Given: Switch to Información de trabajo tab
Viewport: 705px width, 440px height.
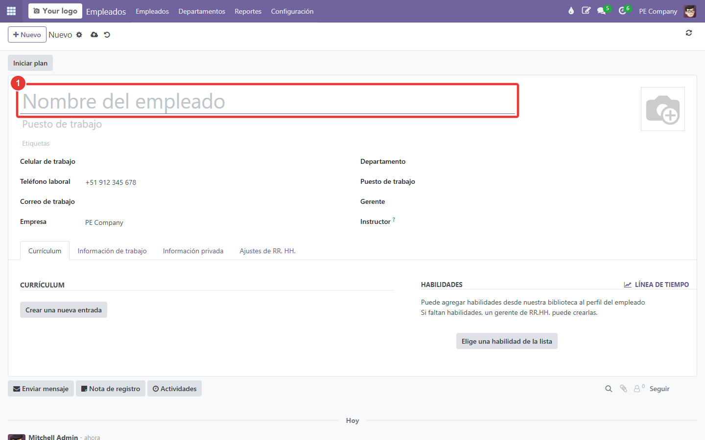Looking at the screenshot, I should tap(112, 251).
